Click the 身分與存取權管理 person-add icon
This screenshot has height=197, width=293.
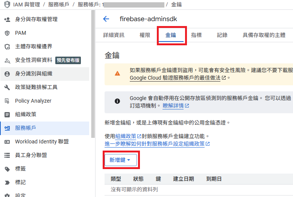(7, 19)
